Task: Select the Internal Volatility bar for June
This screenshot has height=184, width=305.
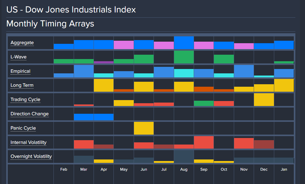Action: click(144, 145)
